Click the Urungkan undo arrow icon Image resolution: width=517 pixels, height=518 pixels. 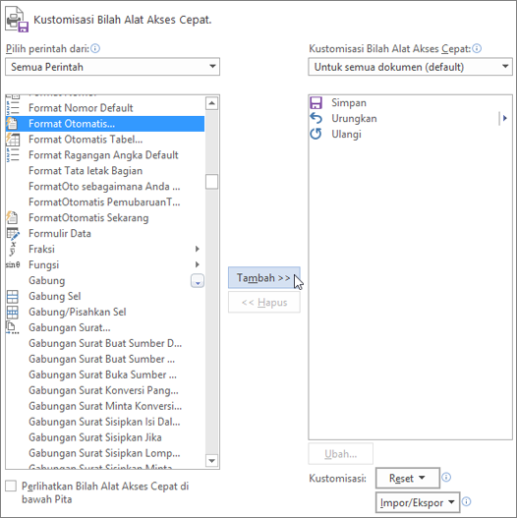(x=316, y=118)
